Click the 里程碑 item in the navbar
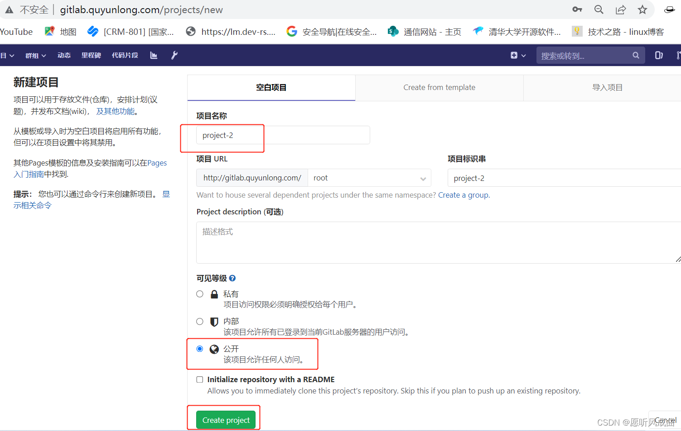The height and width of the screenshot is (431, 681). [91, 55]
